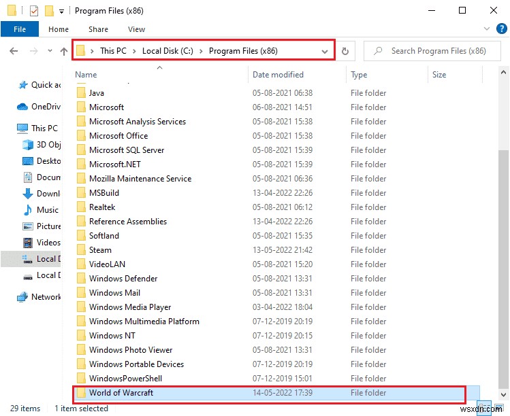The height and width of the screenshot is (416, 510).
Task: Click the New folder quick access icon
Action: 49,11
